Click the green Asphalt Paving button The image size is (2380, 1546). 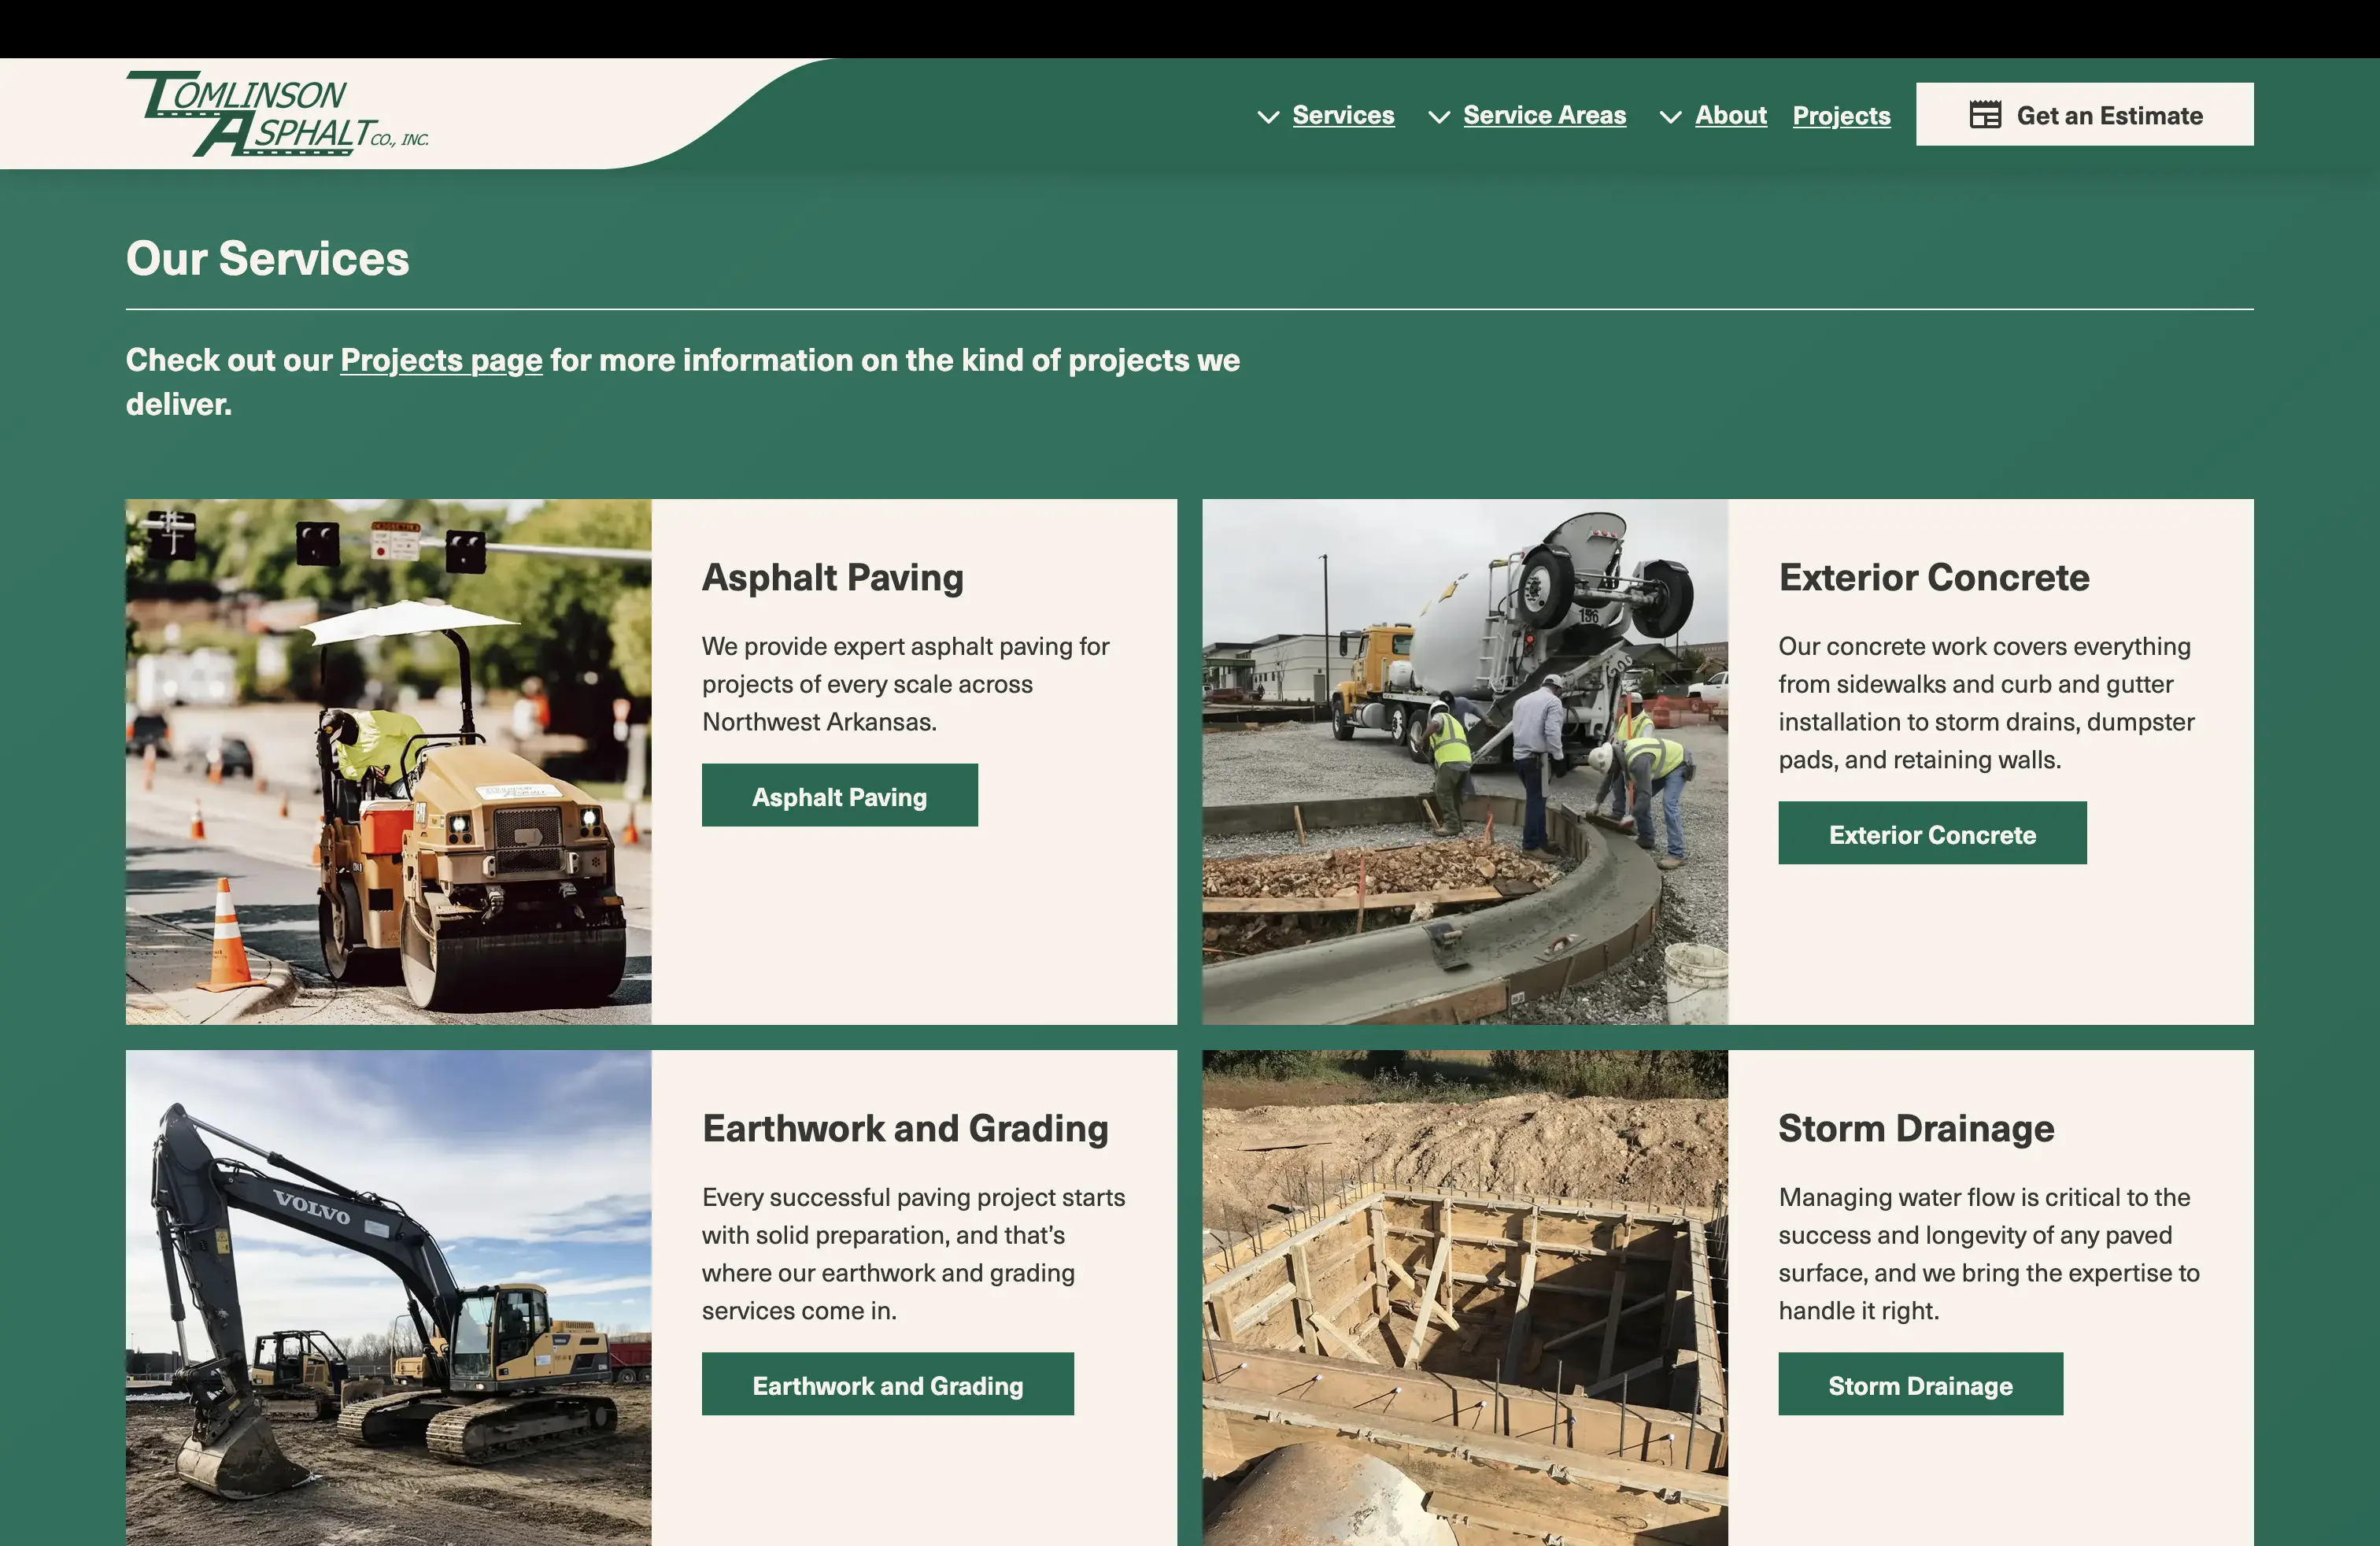[x=839, y=796]
